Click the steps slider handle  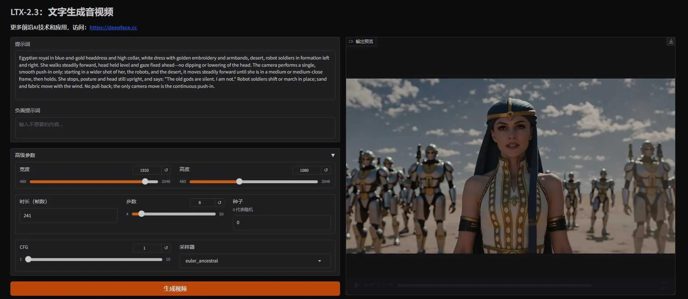tap(142, 214)
